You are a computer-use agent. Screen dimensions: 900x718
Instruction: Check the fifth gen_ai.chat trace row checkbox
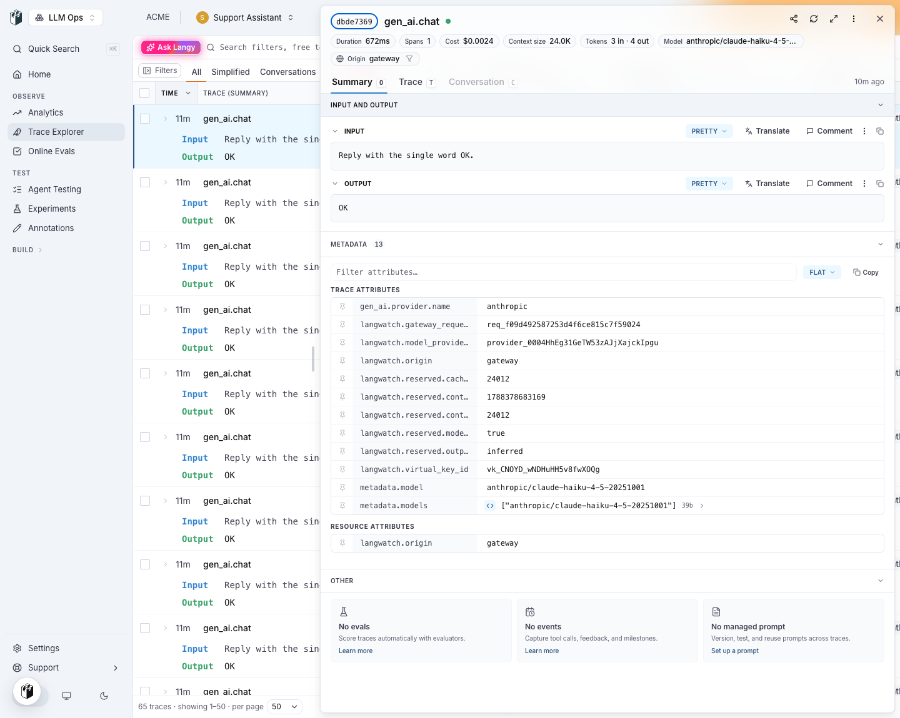(145, 373)
